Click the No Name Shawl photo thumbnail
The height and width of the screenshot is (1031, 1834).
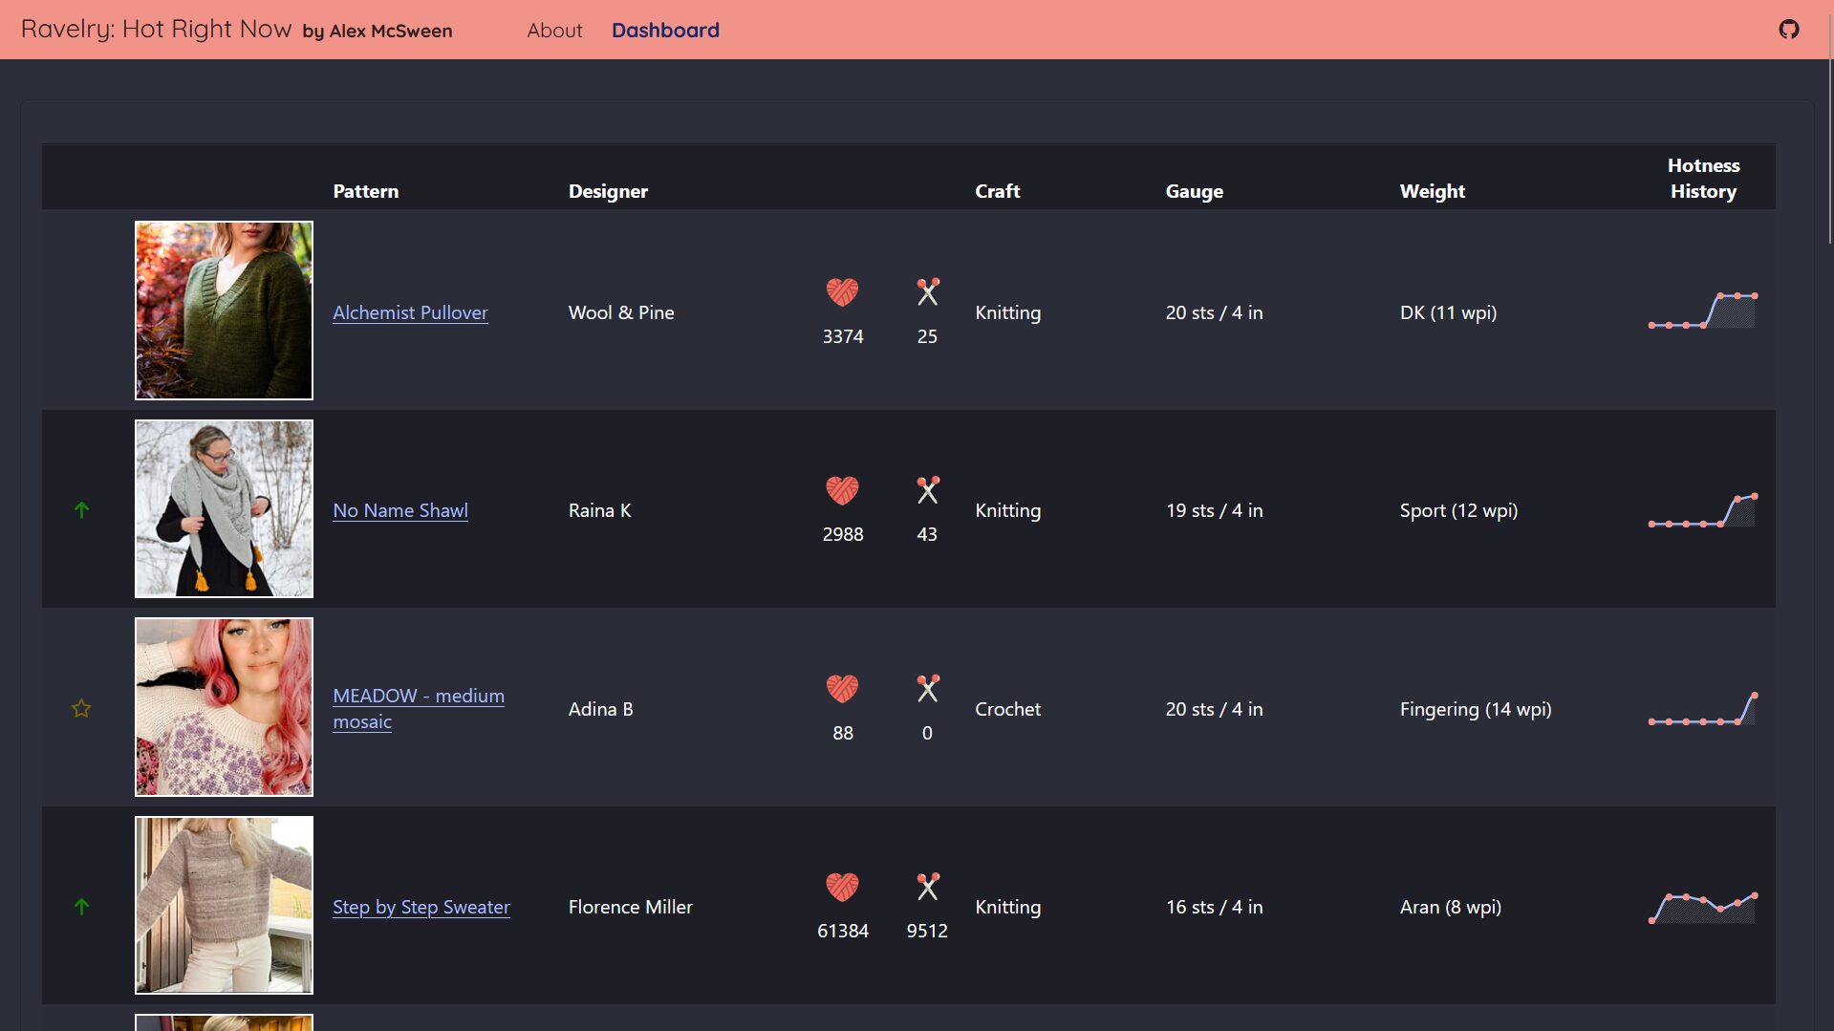click(224, 508)
